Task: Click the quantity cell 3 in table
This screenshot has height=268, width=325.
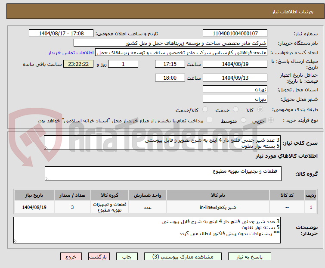Action: 72,207
